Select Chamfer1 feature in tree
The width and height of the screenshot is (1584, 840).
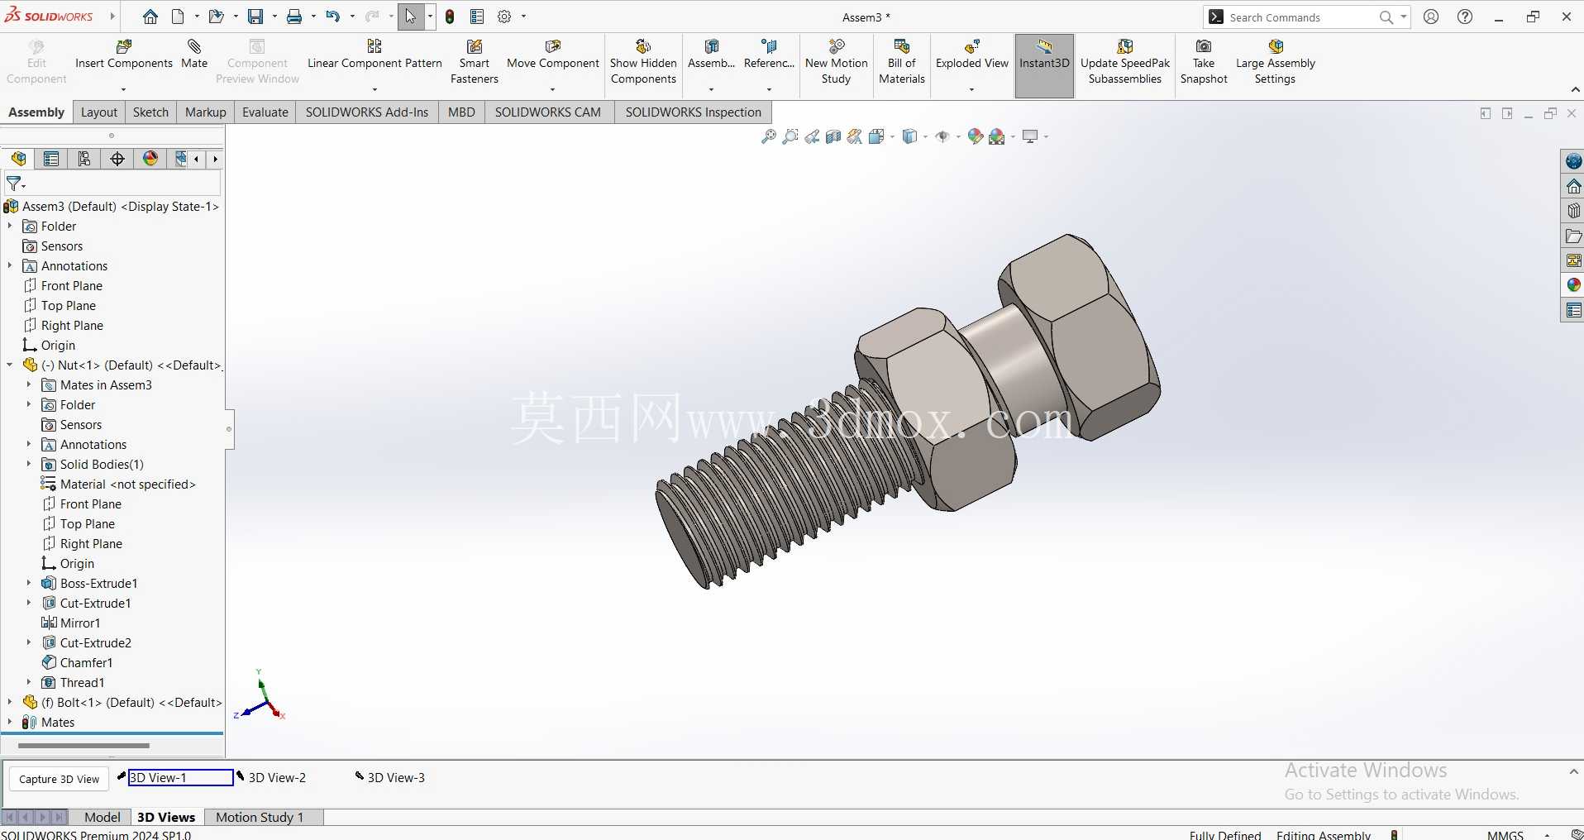(86, 663)
